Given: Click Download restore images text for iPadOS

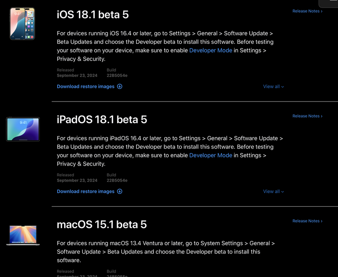Looking at the screenshot, I should pyautogui.click(x=86, y=191).
